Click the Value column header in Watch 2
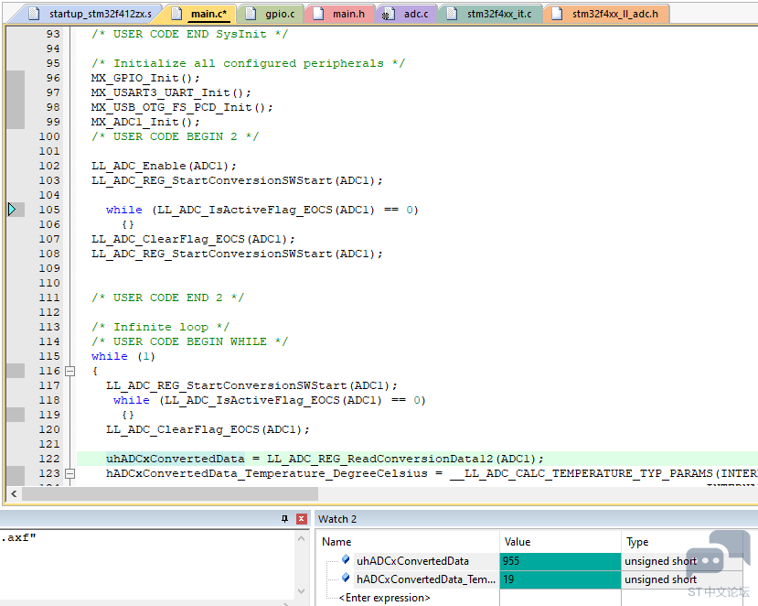 point(518,542)
